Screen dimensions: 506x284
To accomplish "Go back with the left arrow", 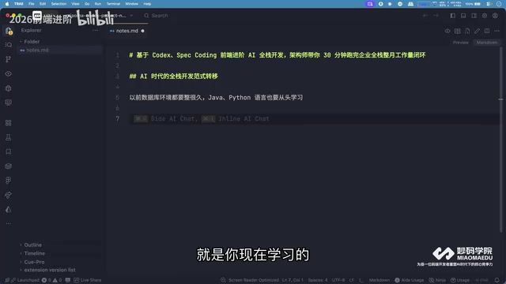I will pyautogui.click(x=425, y=16).
